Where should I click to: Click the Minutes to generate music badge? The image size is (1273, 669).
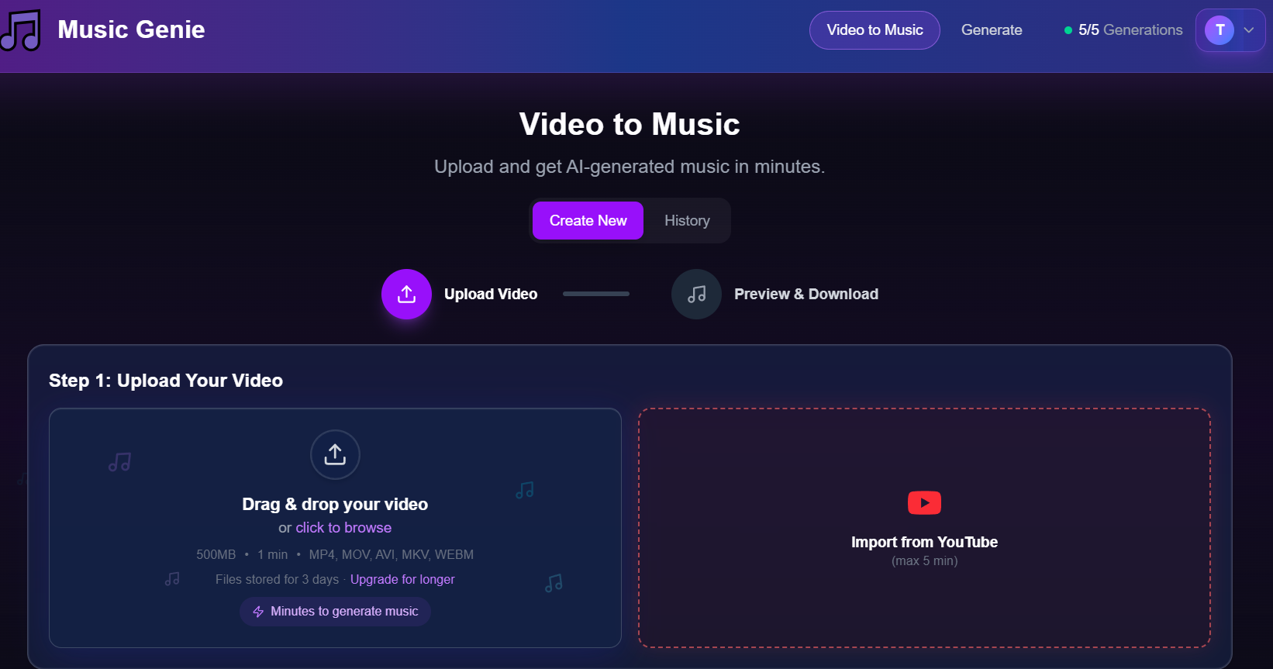335,612
